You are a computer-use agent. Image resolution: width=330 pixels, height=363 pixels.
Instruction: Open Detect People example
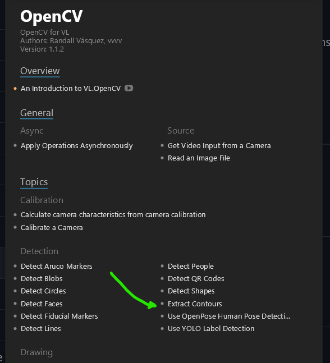pos(191,266)
